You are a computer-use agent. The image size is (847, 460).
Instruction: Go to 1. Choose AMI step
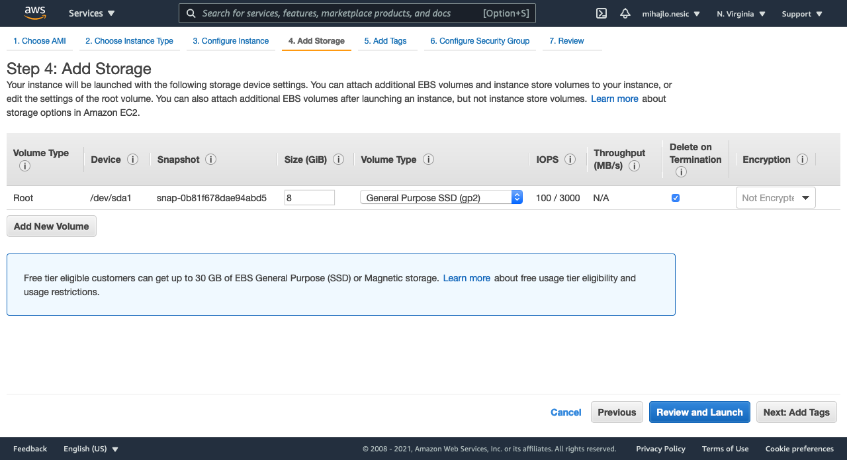[x=40, y=41]
